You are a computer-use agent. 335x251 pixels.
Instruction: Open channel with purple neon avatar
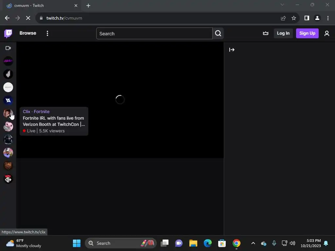[x=8, y=61]
